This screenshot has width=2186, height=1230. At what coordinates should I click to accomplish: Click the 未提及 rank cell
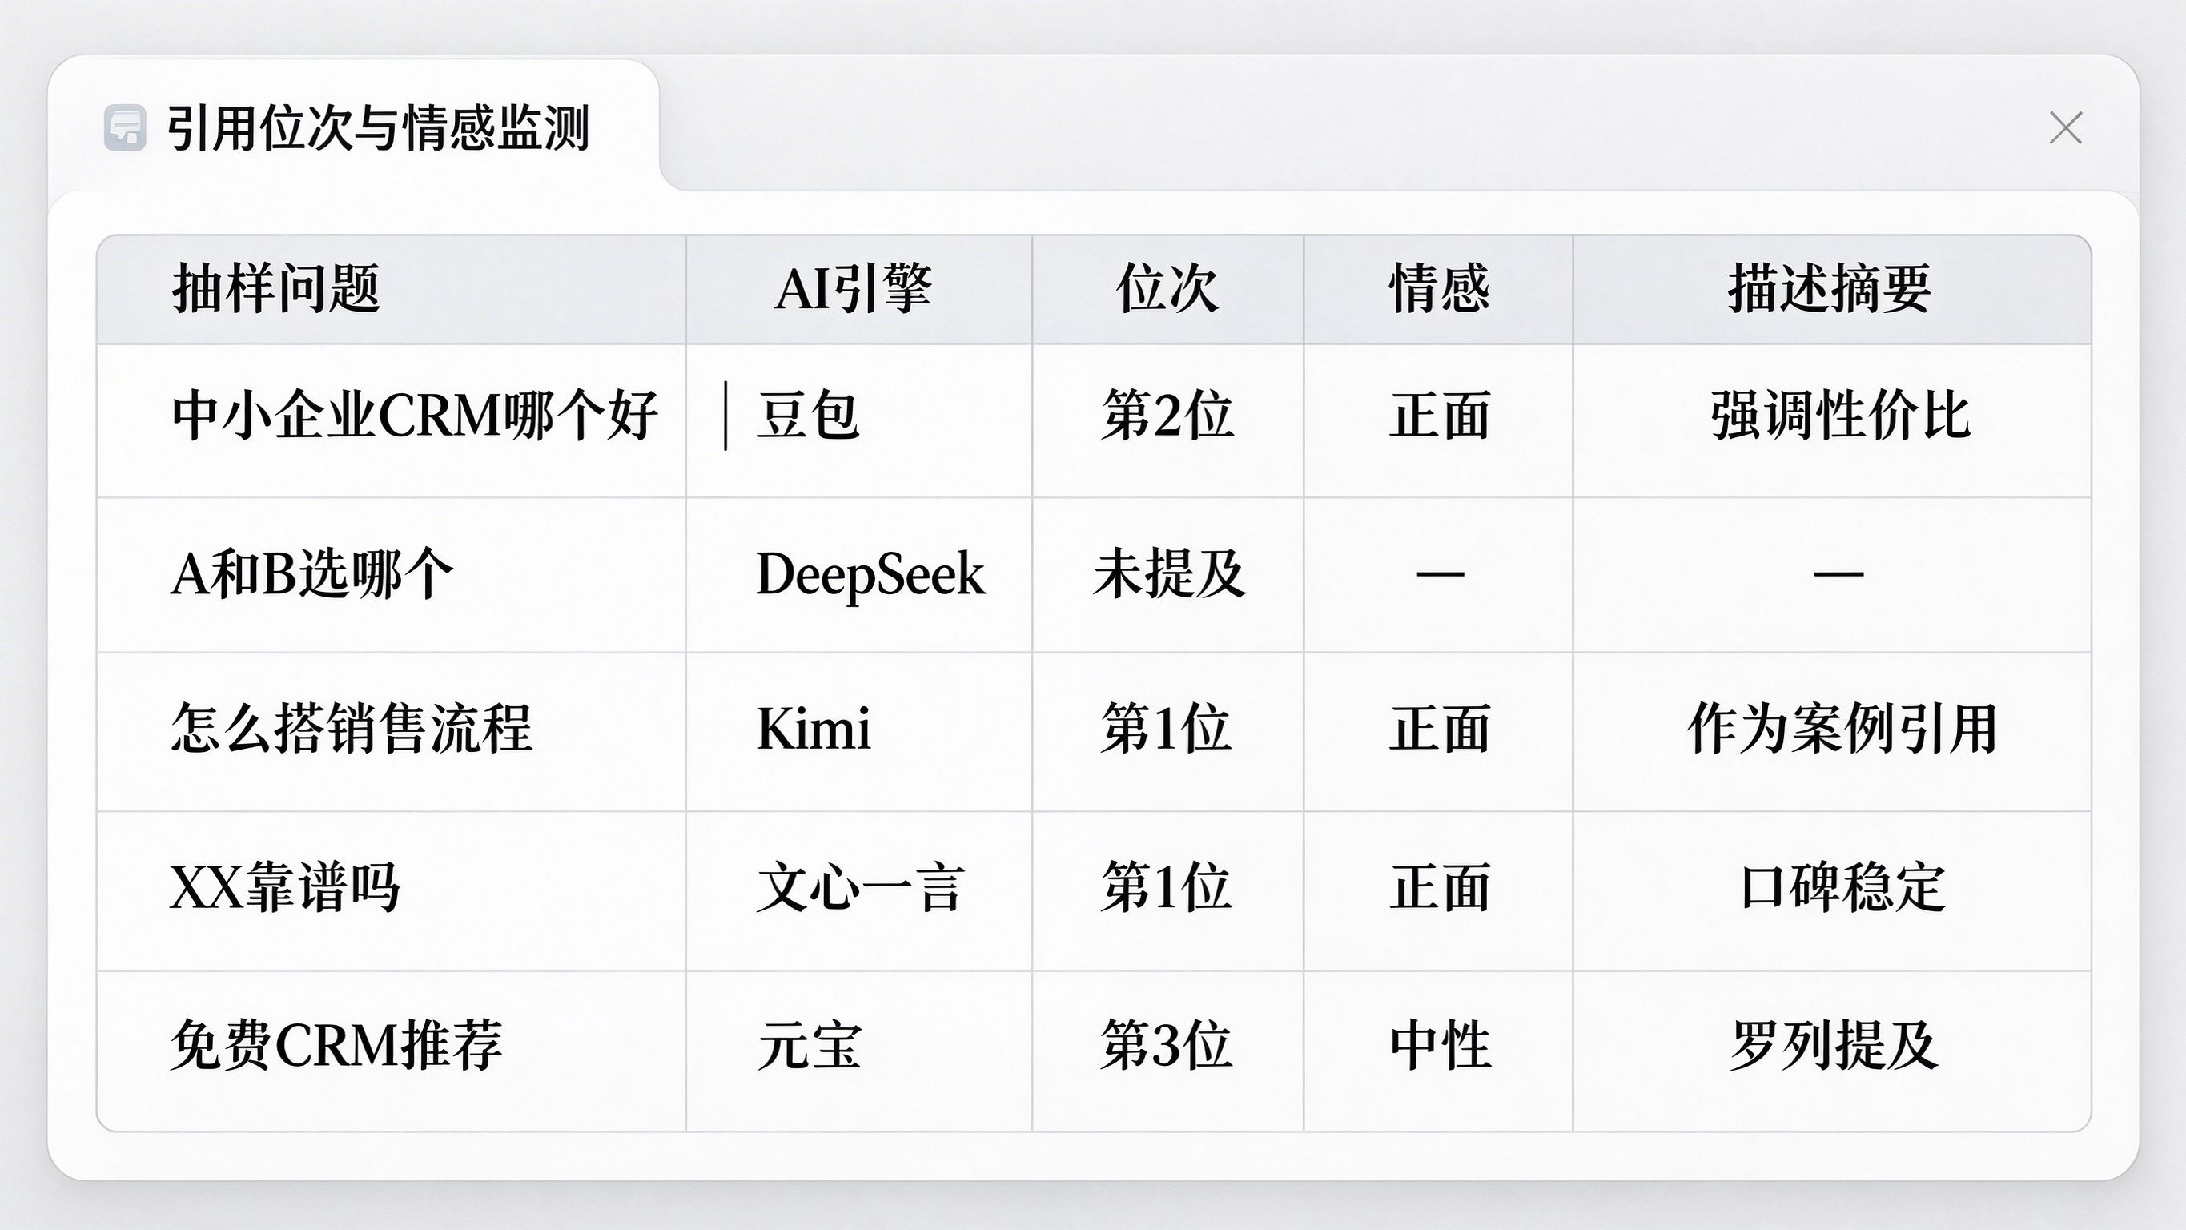coord(1167,575)
